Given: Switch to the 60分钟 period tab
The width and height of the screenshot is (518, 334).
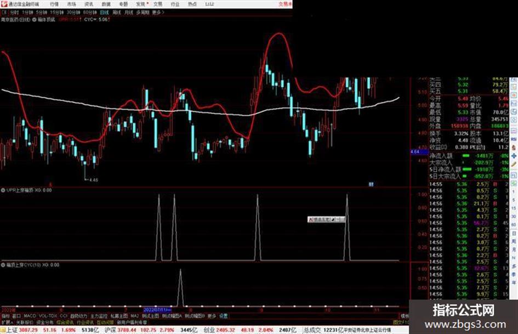Looking at the screenshot, I should click(90, 12).
